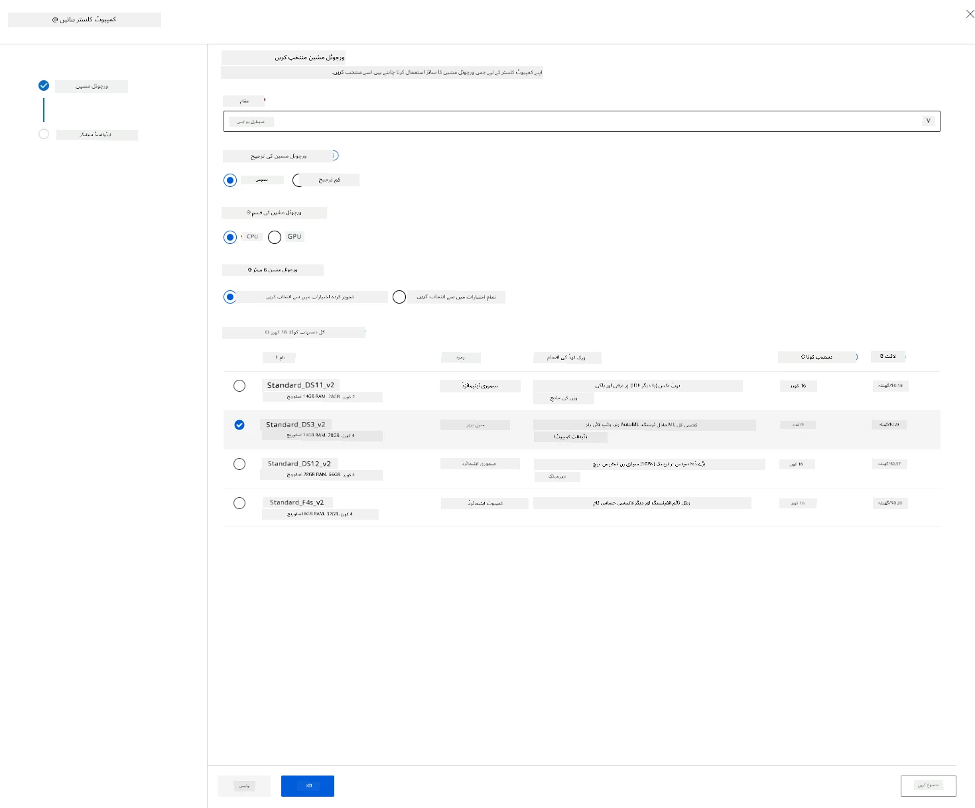The height and width of the screenshot is (808, 975).
Task: Click the $0.20/hour cost cell
Action: pyautogui.click(x=890, y=502)
